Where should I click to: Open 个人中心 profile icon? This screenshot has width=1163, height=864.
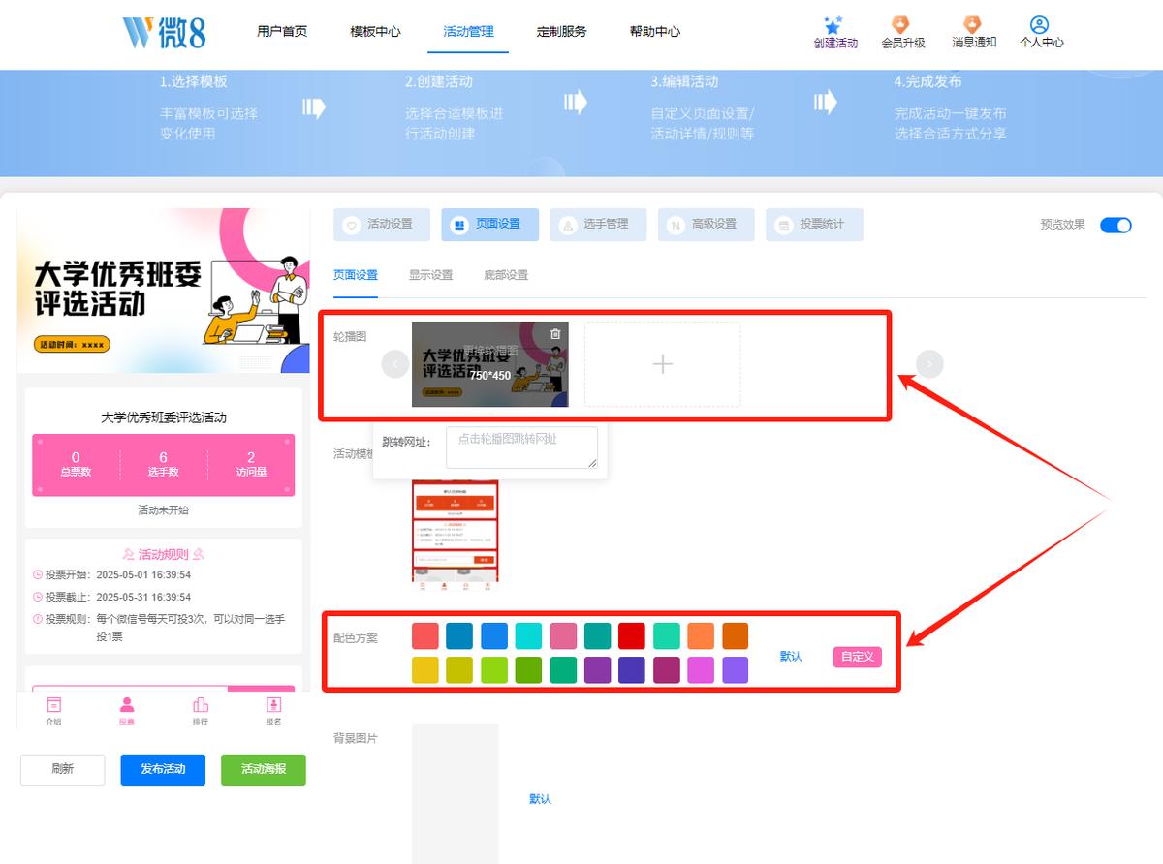(1040, 24)
